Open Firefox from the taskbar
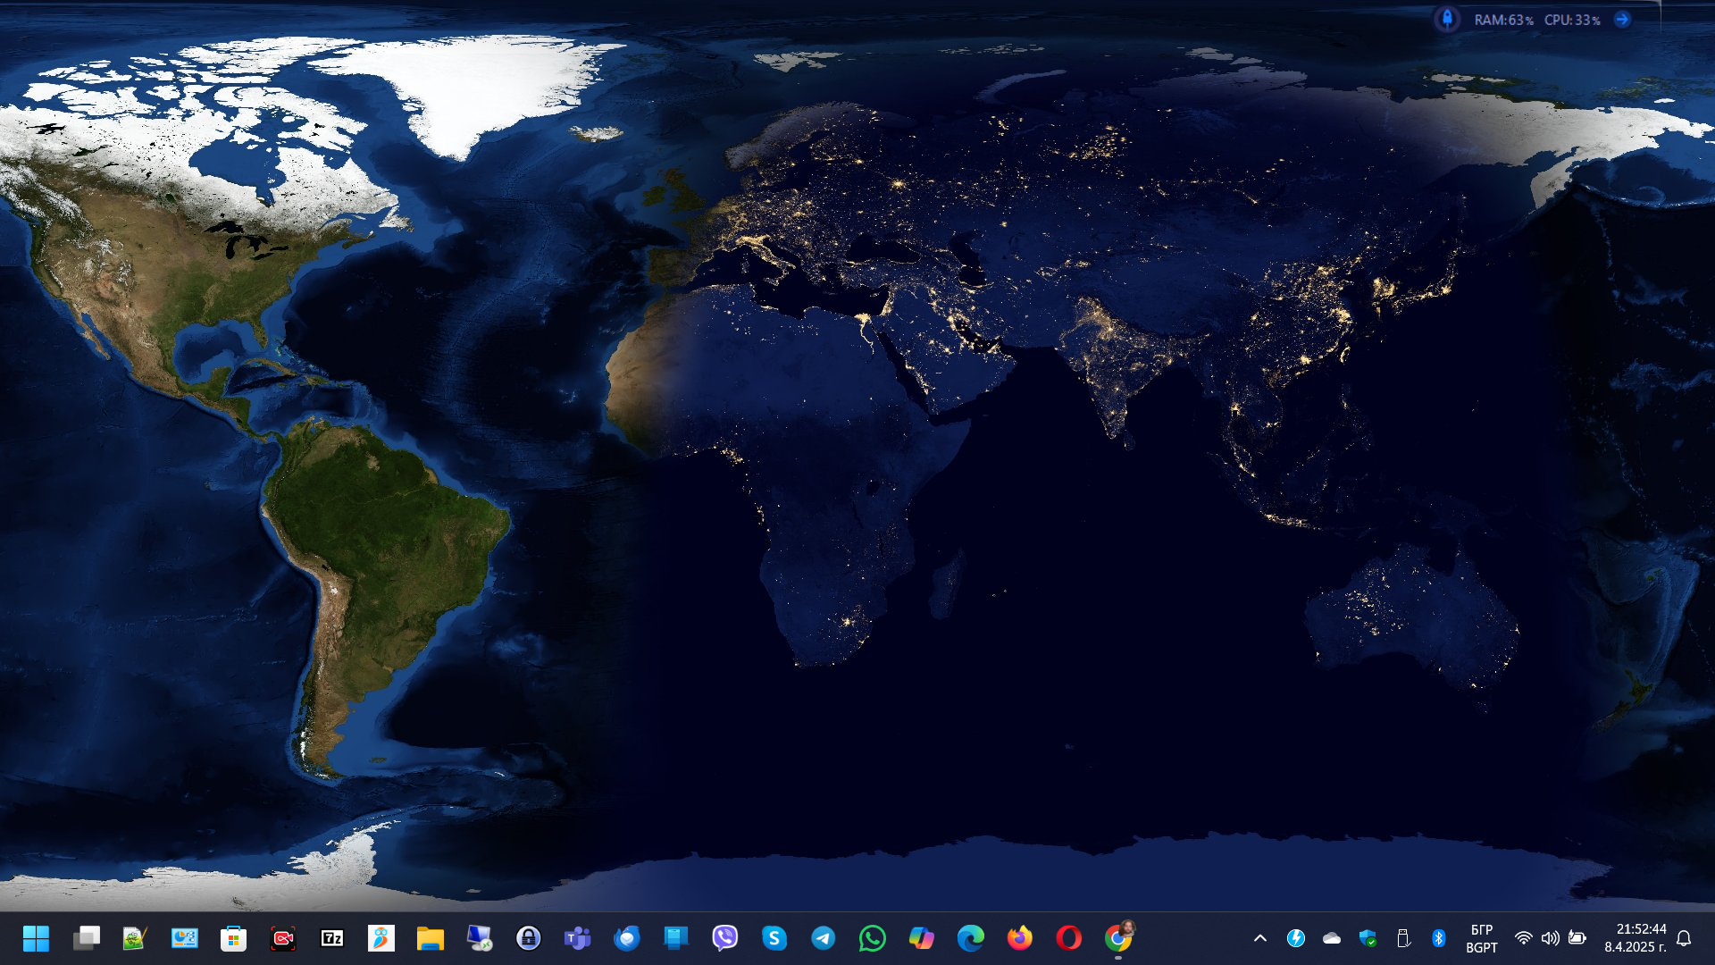The height and width of the screenshot is (965, 1715). point(1019,938)
